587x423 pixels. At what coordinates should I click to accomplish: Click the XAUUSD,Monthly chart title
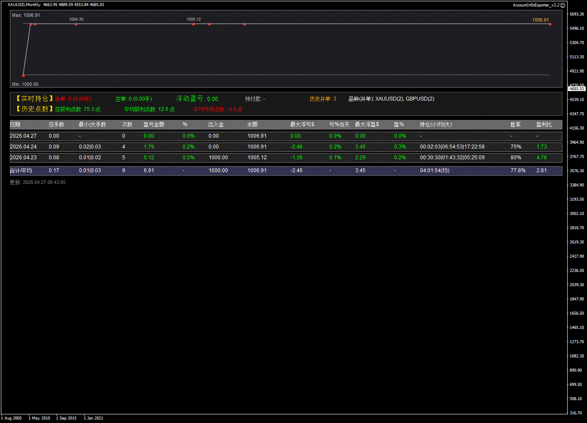[24, 5]
